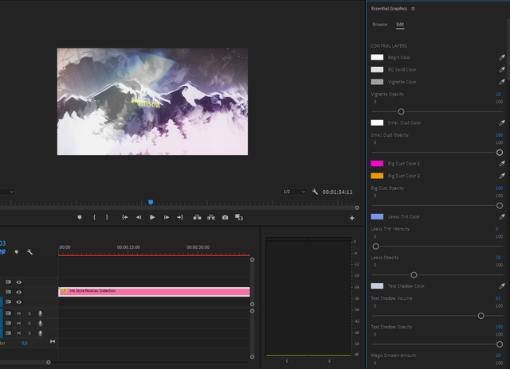Click the Magic Smooth Amount value 20
The image size is (510, 369).
[x=498, y=355]
